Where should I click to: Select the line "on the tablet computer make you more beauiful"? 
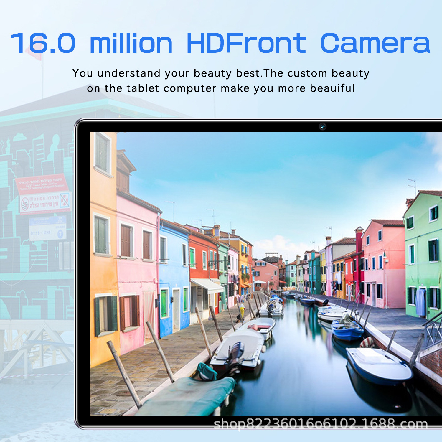pyautogui.click(x=221, y=88)
